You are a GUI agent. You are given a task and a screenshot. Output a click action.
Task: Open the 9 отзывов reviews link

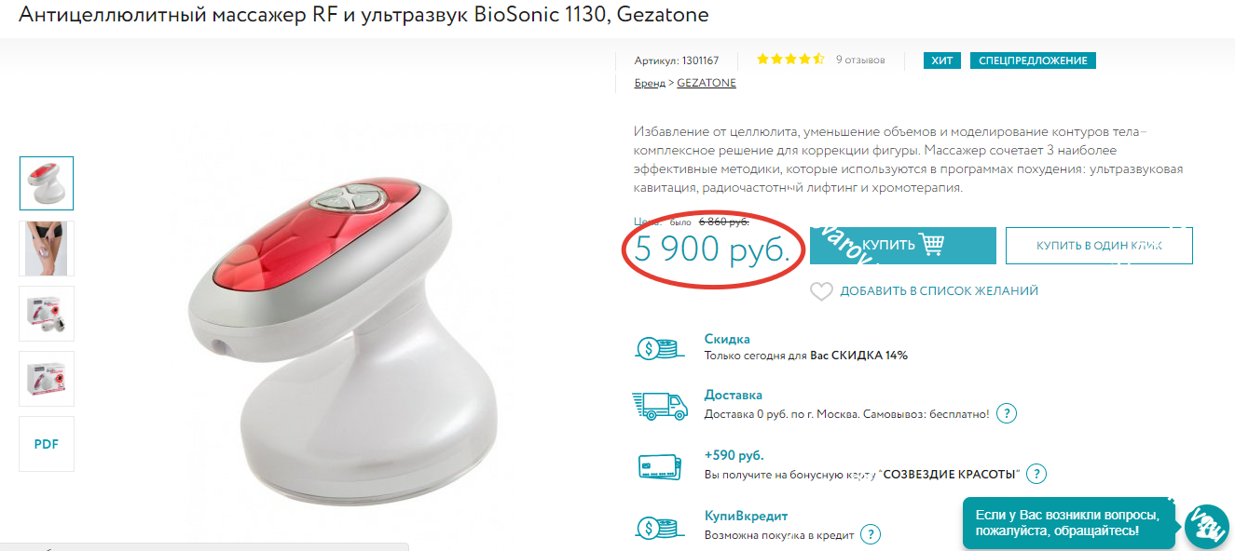click(860, 60)
